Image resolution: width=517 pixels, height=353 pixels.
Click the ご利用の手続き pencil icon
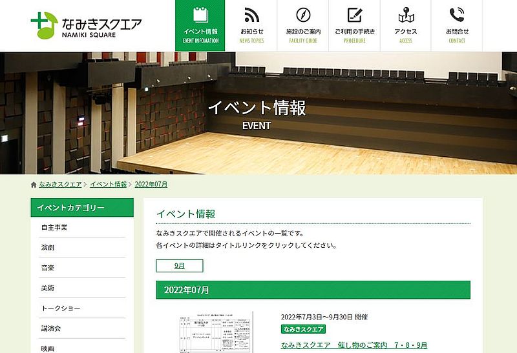click(355, 15)
